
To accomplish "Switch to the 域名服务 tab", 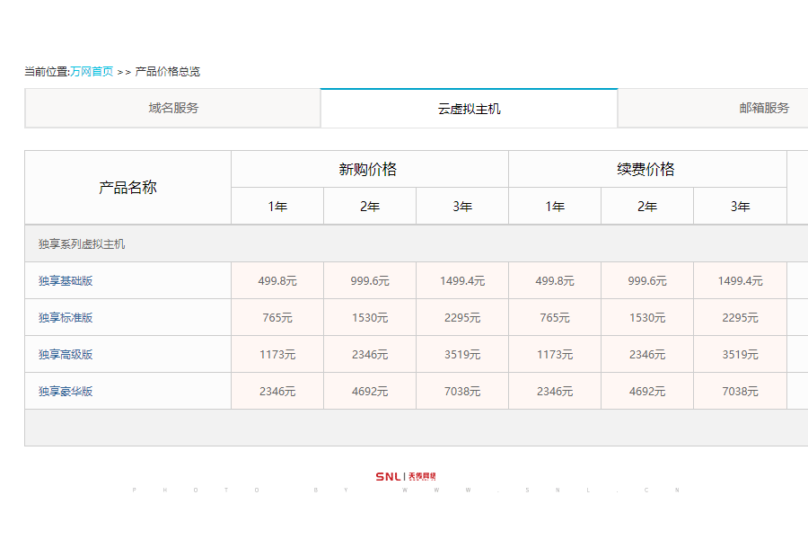I will click(173, 108).
